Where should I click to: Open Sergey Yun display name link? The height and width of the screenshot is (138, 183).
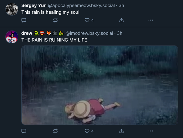tap(34, 5)
